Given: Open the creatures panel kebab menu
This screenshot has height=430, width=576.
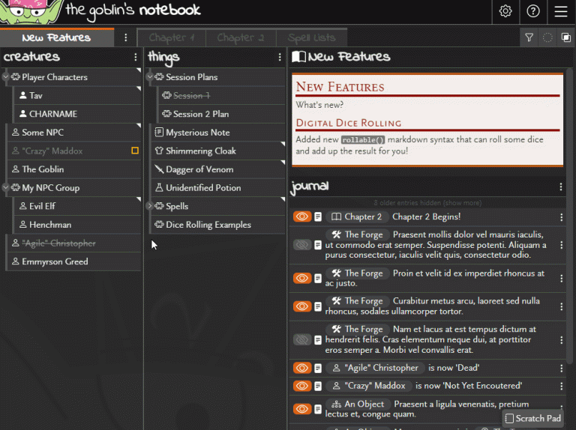Looking at the screenshot, I should coord(135,57).
